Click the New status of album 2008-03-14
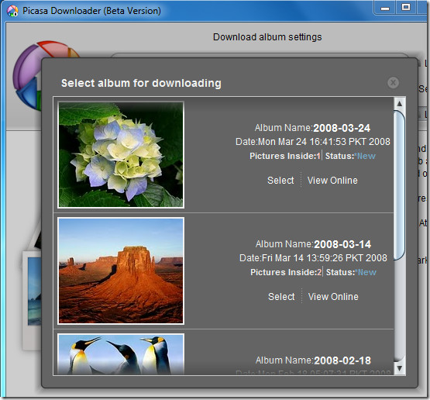The height and width of the screenshot is (400, 430). click(366, 272)
